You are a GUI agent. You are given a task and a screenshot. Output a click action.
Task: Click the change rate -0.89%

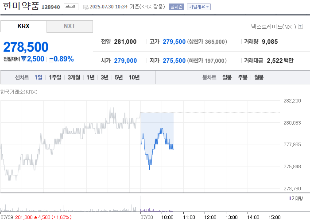pos(61,59)
